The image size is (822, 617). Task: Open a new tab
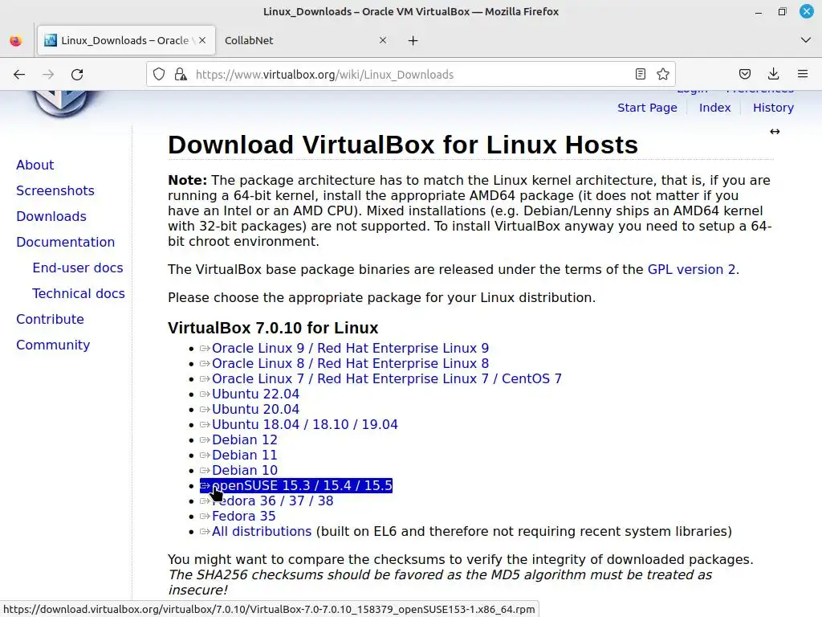point(413,40)
